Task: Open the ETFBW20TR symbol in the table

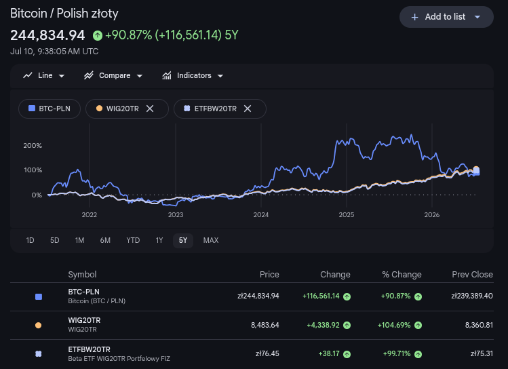Action: point(89,349)
